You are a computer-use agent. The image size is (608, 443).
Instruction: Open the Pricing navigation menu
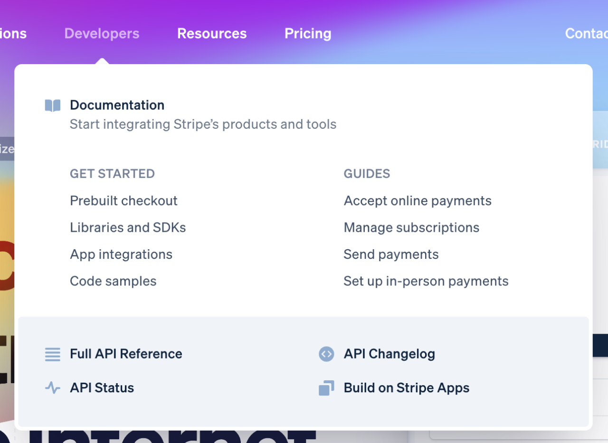coord(308,33)
